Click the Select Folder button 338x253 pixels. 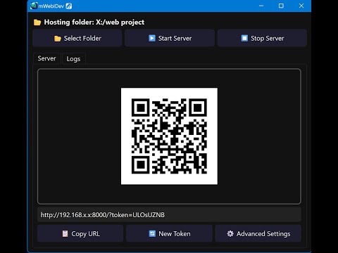tap(77, 38)
